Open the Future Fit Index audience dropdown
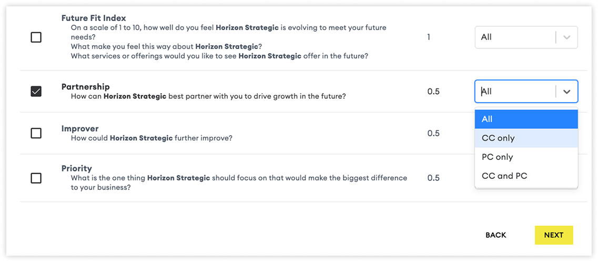 tap(526, 37)
